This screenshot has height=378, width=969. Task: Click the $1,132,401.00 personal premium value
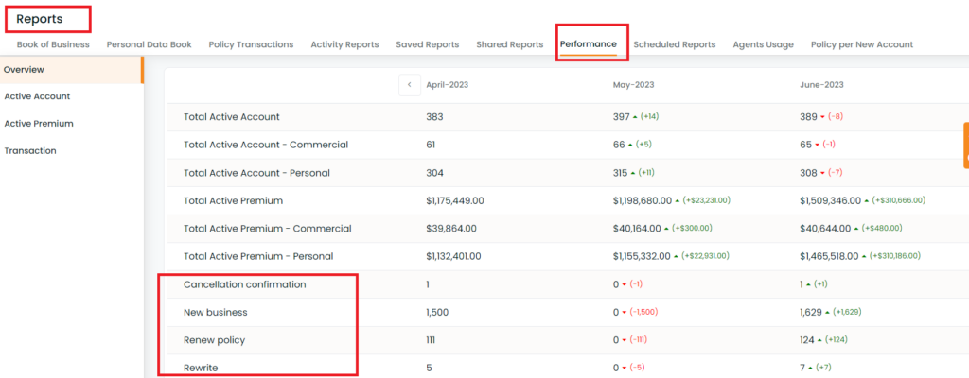click(453, 256)
